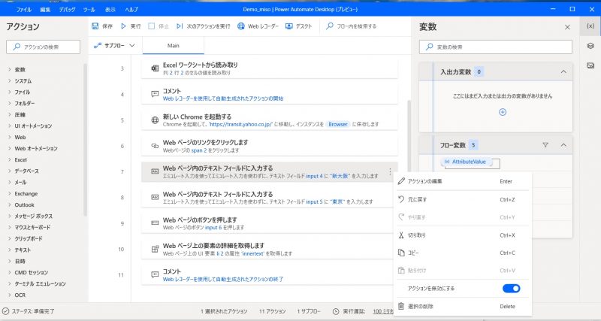Switch to the Main tab
This screenshot has height=321, width=601.
point(173,46)
